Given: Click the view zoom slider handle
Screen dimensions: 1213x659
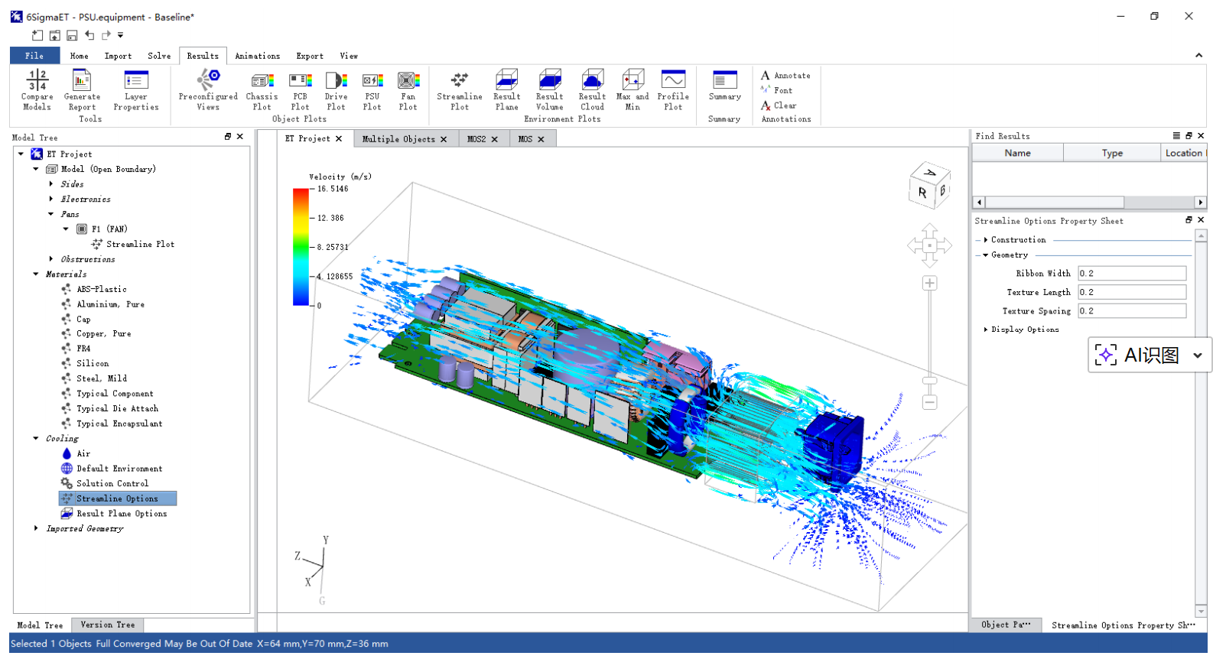Looking at the screenshot, I should coord(929,381).
